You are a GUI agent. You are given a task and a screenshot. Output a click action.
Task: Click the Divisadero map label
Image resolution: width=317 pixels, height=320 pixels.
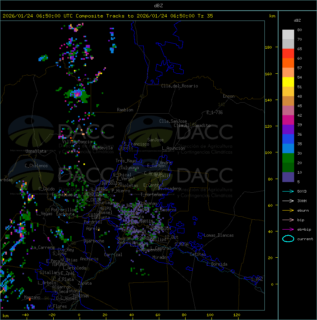(169, 189)
